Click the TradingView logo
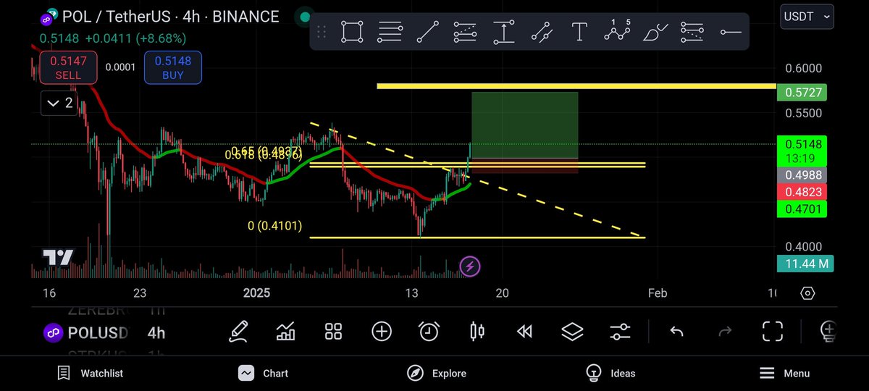 57,257
